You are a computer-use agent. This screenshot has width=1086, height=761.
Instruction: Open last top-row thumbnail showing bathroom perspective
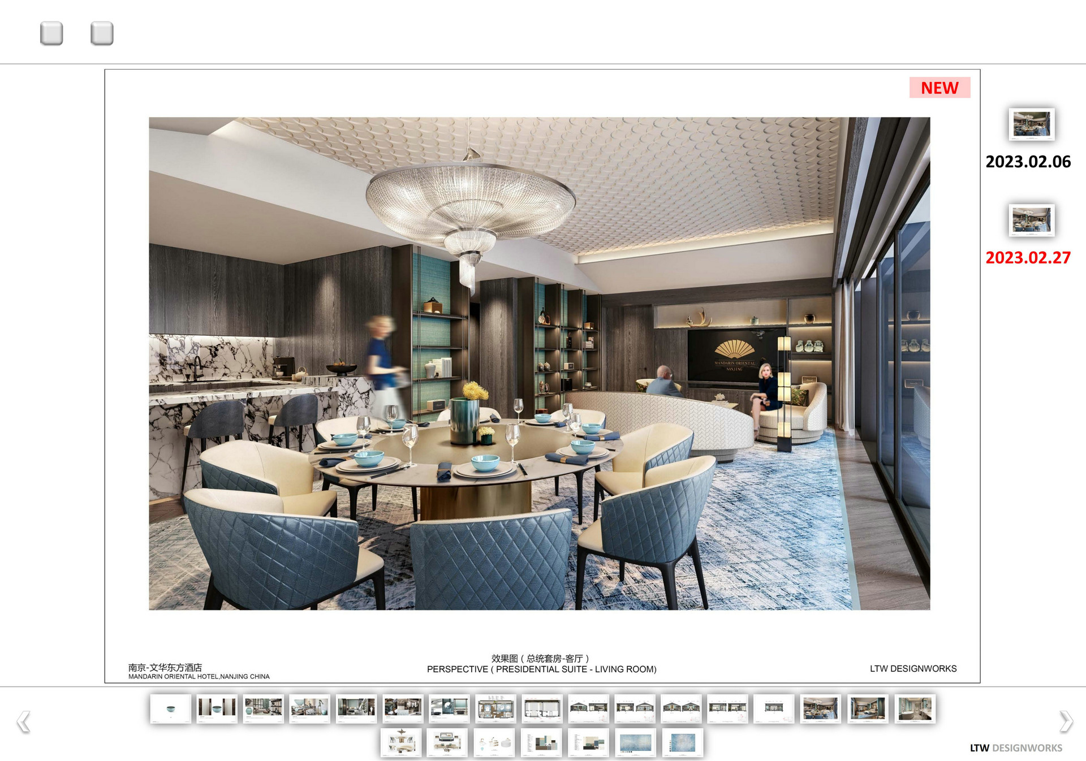[915, 709]
